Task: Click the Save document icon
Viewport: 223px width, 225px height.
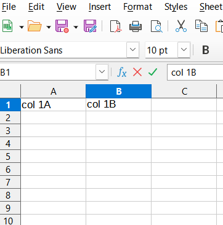Action: tap(62, 26)
